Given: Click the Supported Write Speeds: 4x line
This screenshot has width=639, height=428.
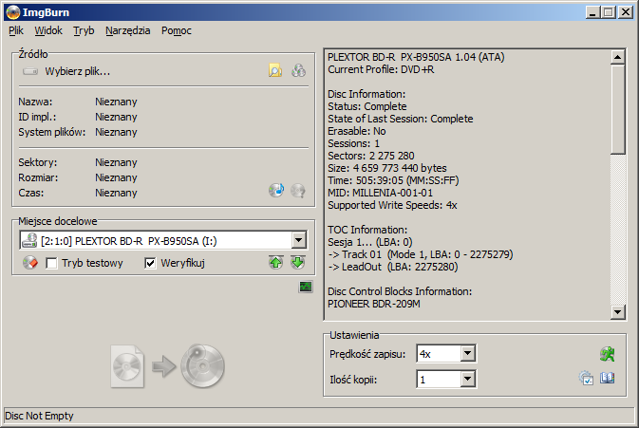Looking at the screenshot, I should click(x=392, y=205).
